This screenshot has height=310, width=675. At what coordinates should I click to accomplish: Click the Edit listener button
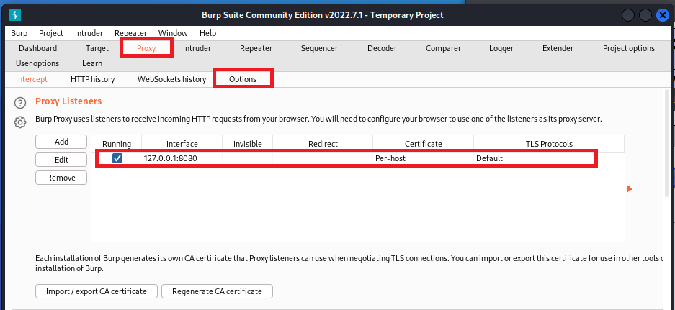61,160
